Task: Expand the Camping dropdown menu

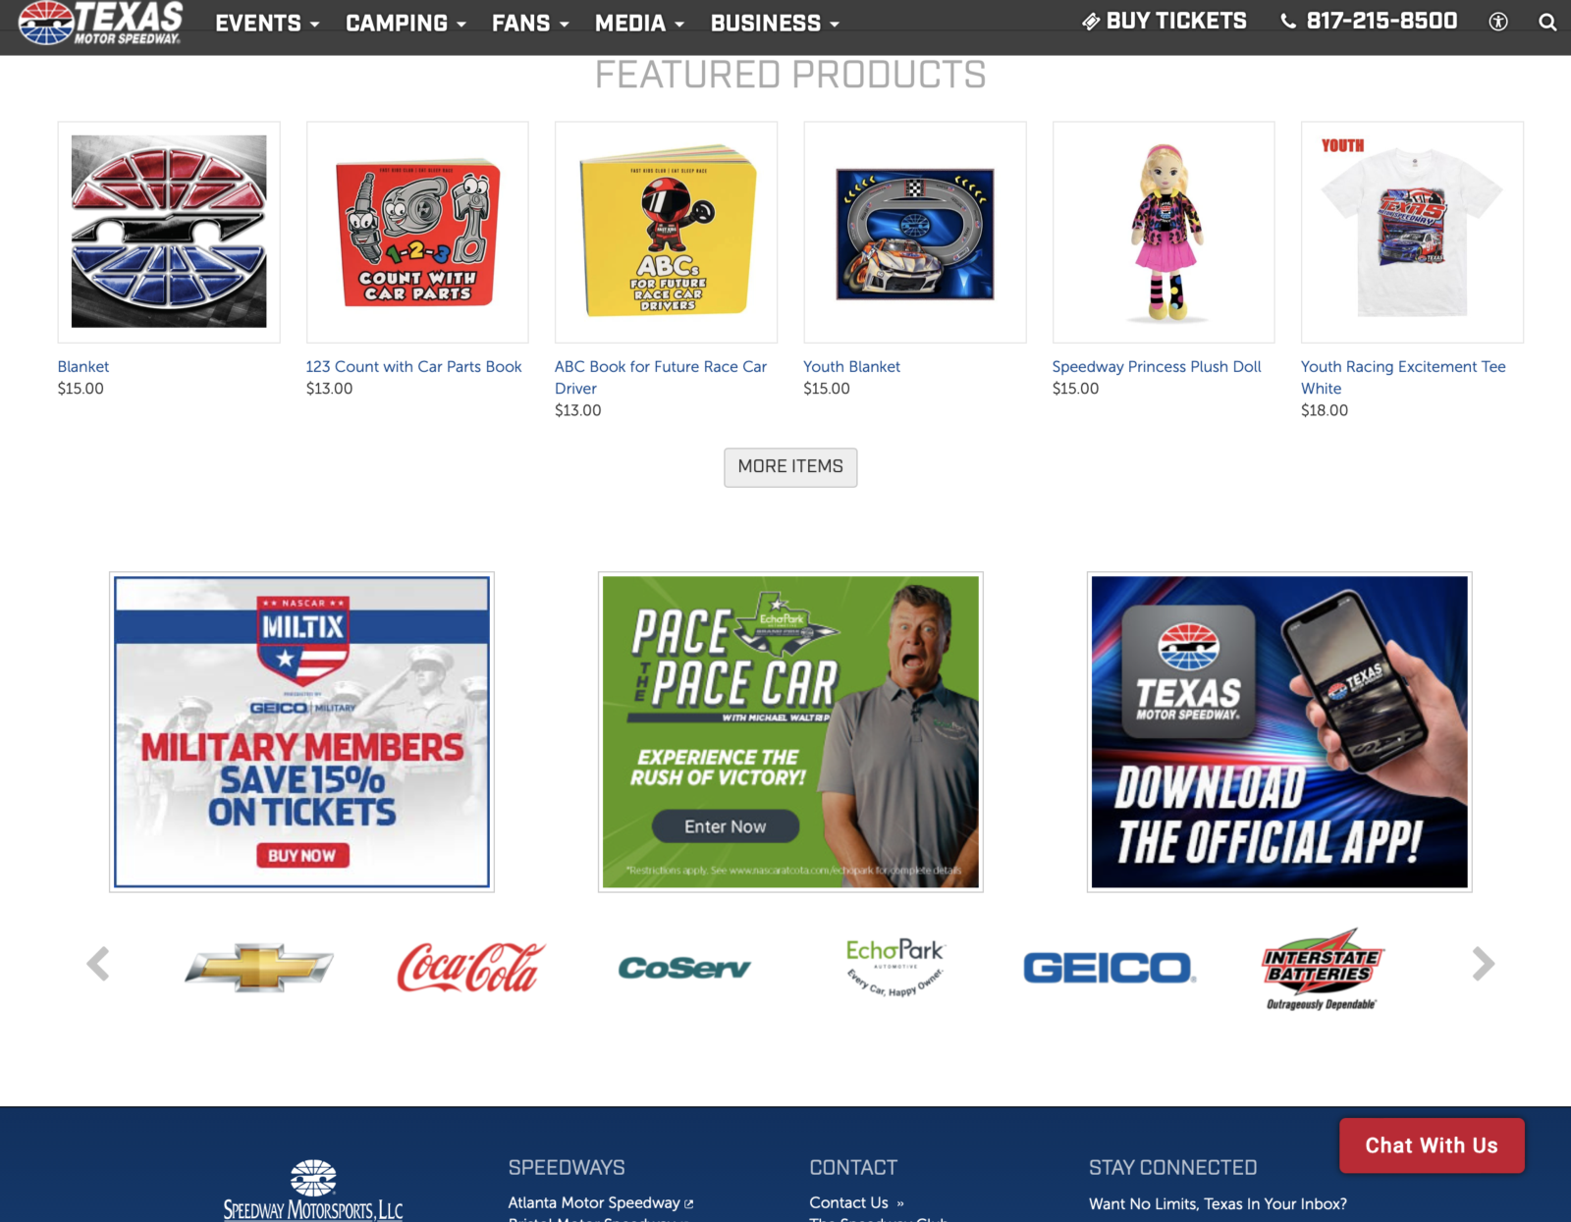Action: [x=406, y=23]
